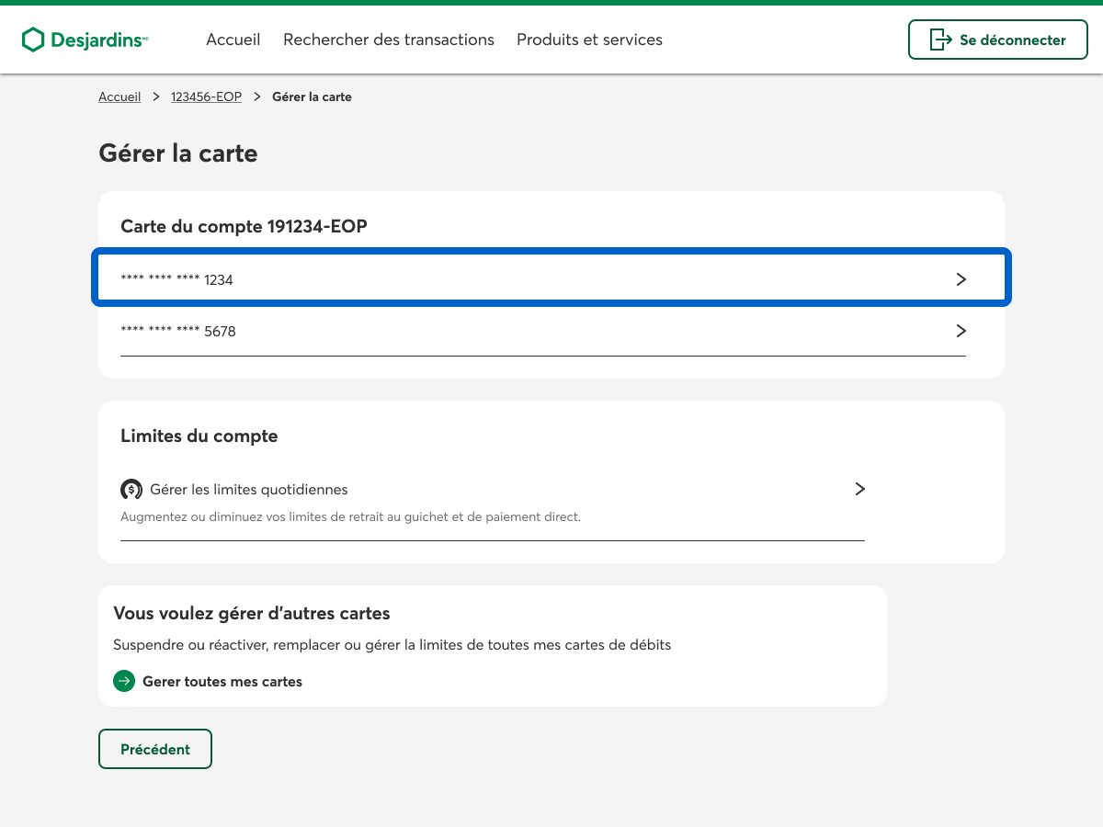Expand card ending in 1234 chevron
This screenshot has width=1103, height=827.
[x=961, y=279]
